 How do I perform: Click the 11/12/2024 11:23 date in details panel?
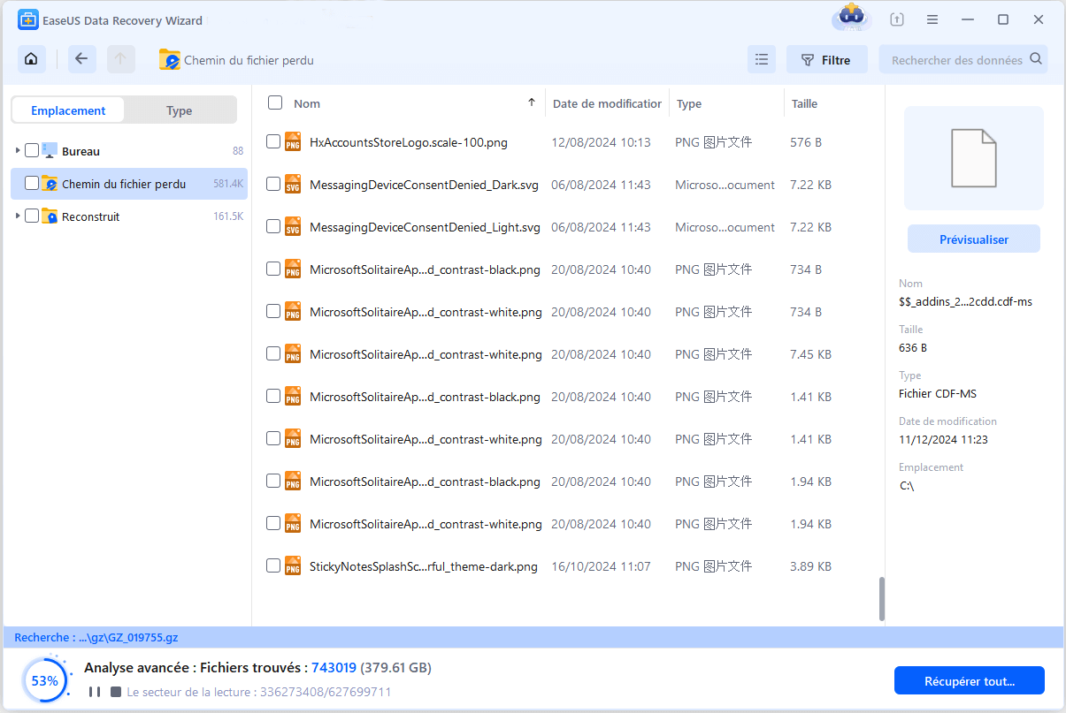(x=943, y=439)
